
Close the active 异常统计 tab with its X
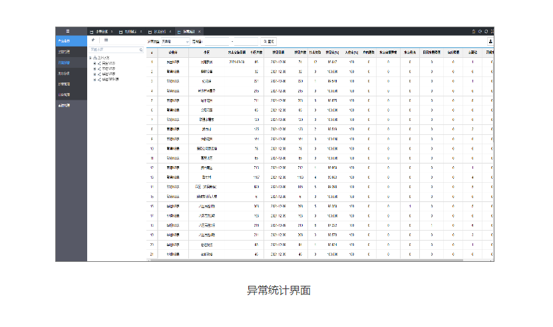tap(199, 32)
